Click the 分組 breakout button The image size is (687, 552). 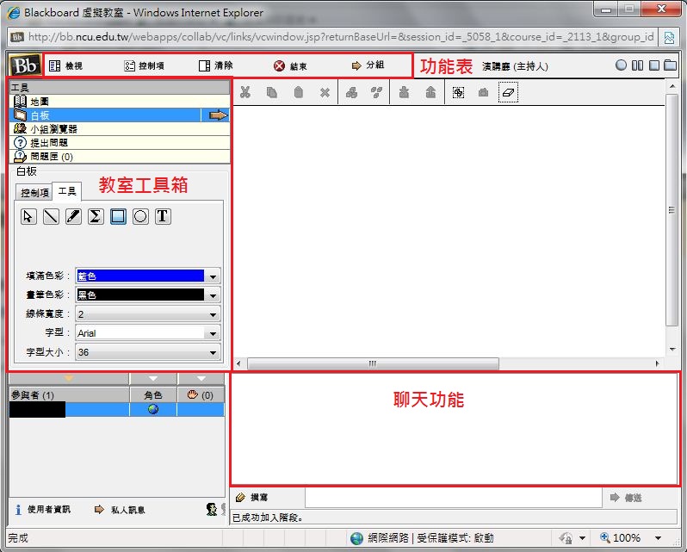point(368,65)
